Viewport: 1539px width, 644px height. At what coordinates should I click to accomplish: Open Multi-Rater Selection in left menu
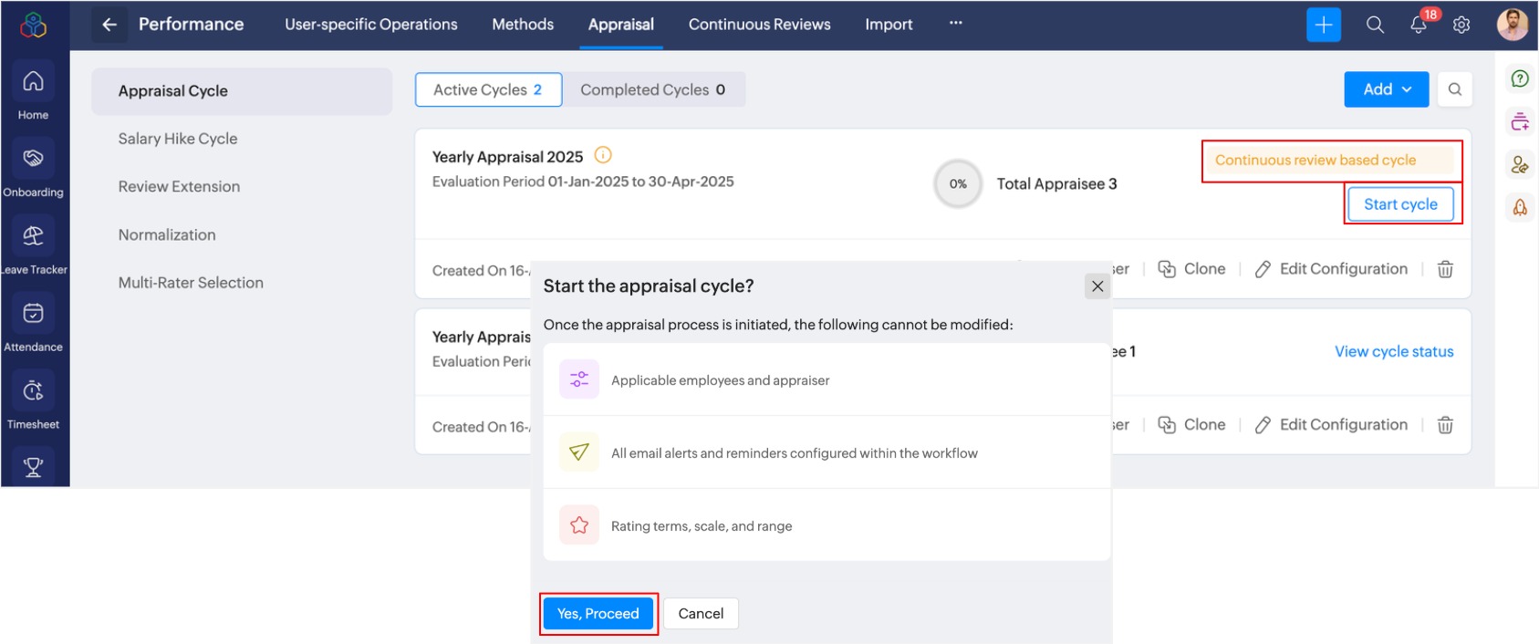click(191, 283)
